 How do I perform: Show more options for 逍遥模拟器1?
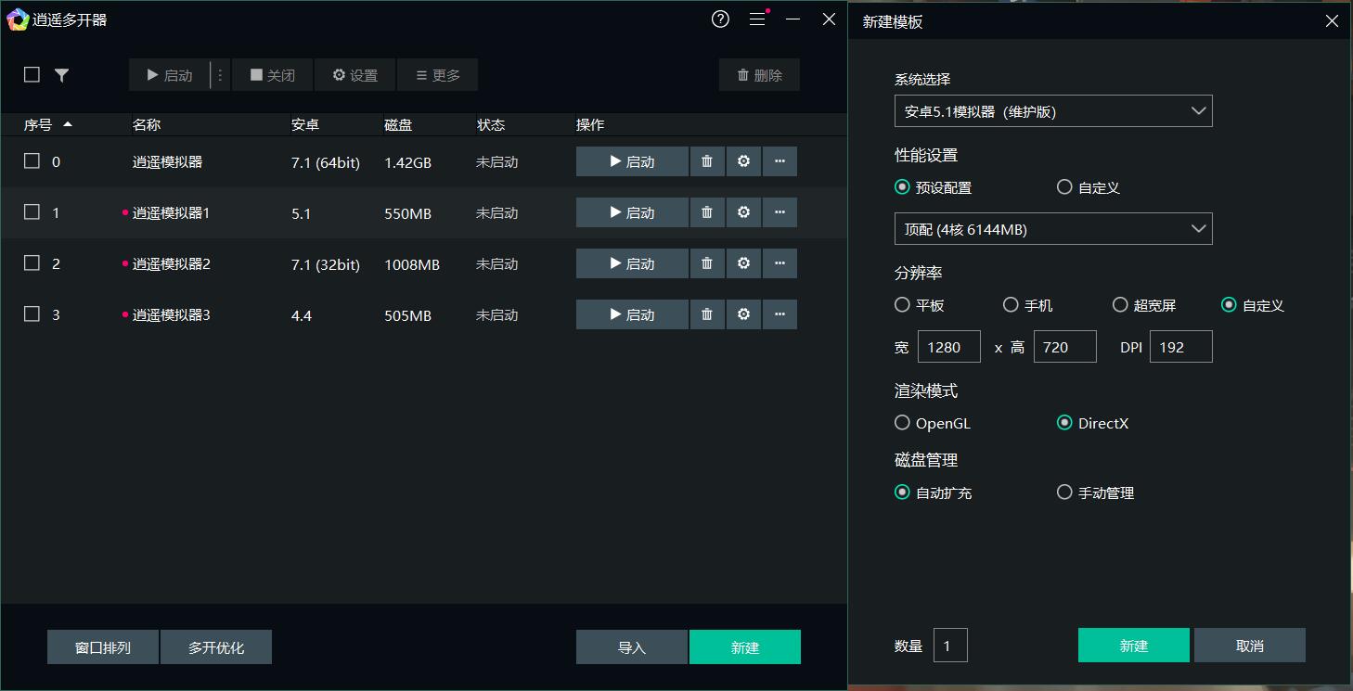[780, 212]
